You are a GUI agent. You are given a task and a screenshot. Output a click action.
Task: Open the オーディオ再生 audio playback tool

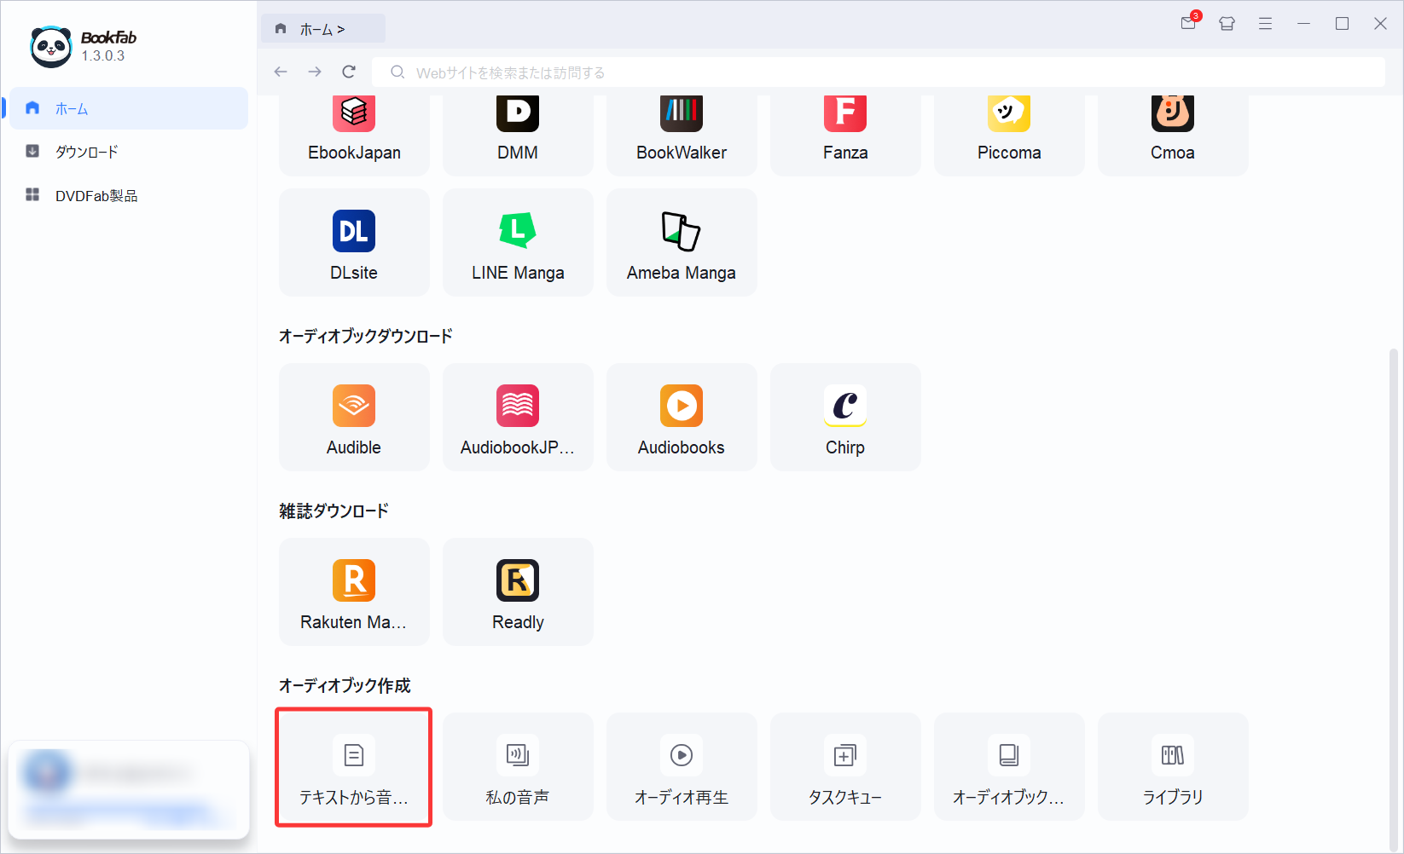pos(682,767)
